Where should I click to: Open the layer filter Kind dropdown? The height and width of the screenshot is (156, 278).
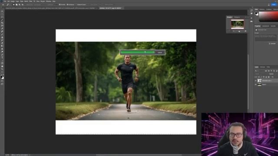pos(260,71)
